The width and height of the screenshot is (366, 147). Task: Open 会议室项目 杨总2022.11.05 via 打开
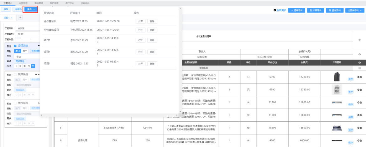point(140,21)
